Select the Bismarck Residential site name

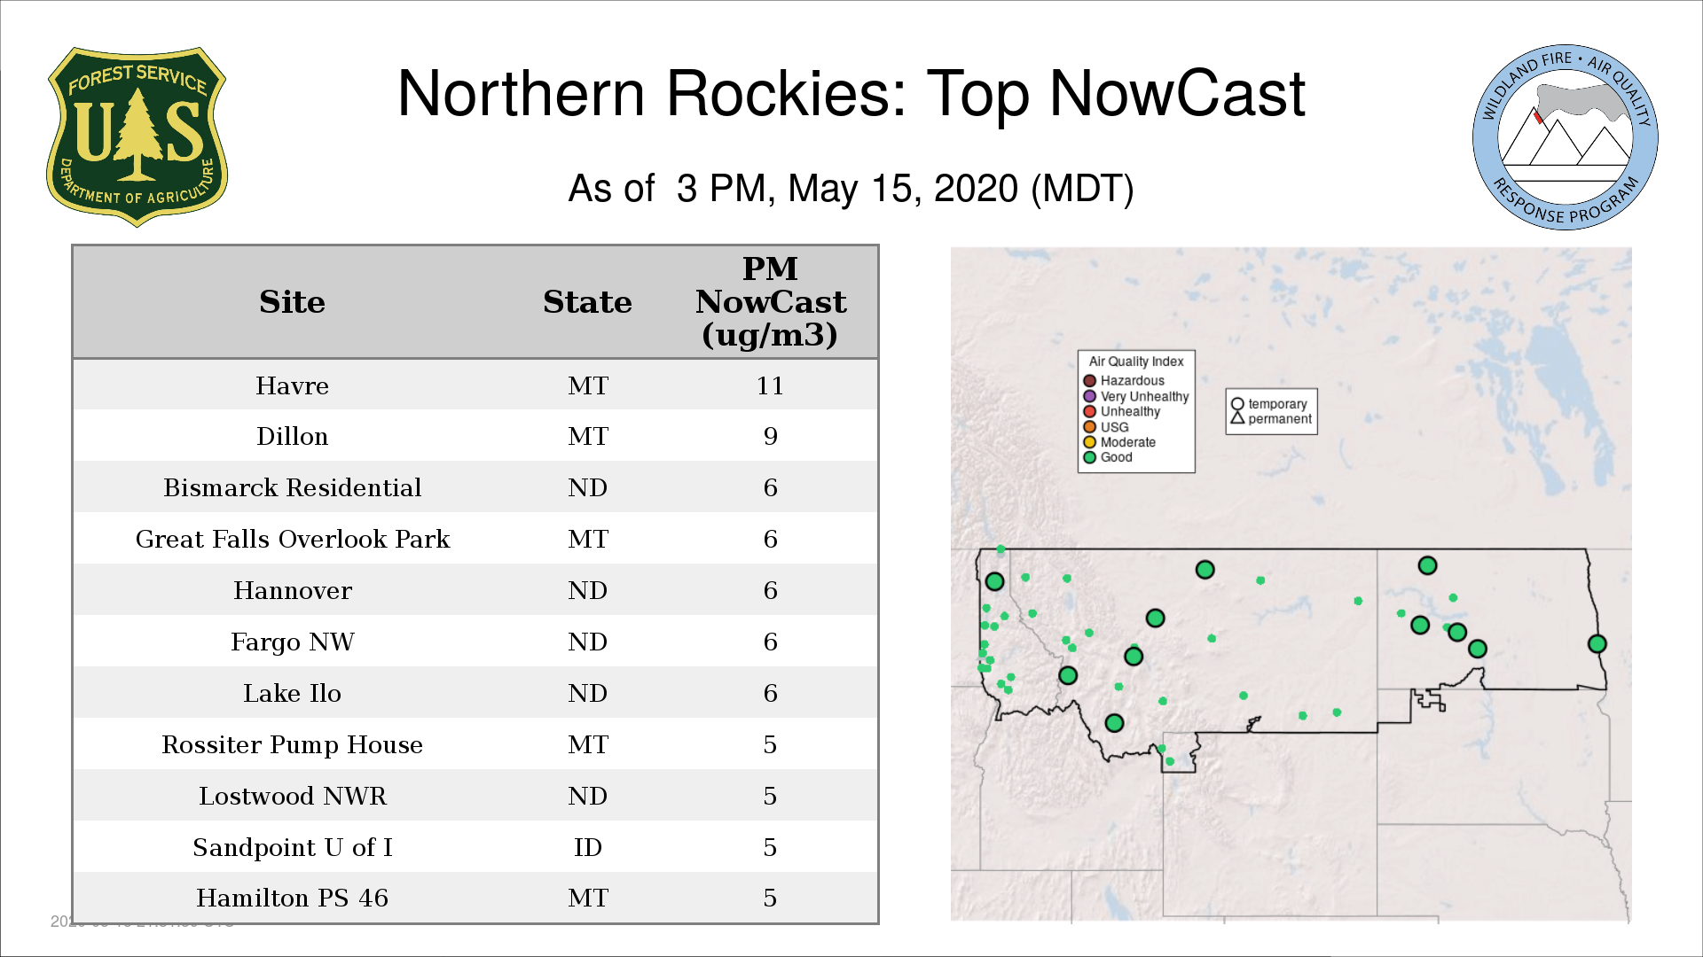coord(292,487)
